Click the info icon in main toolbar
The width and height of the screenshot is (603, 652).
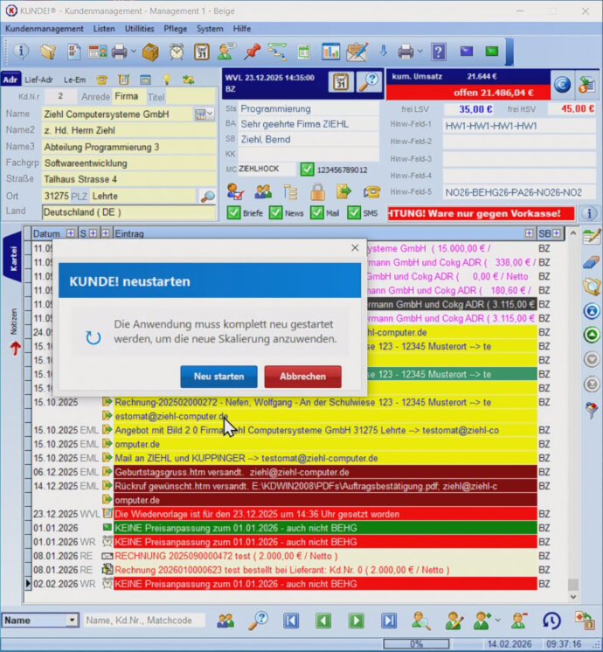tap(21, 52)
